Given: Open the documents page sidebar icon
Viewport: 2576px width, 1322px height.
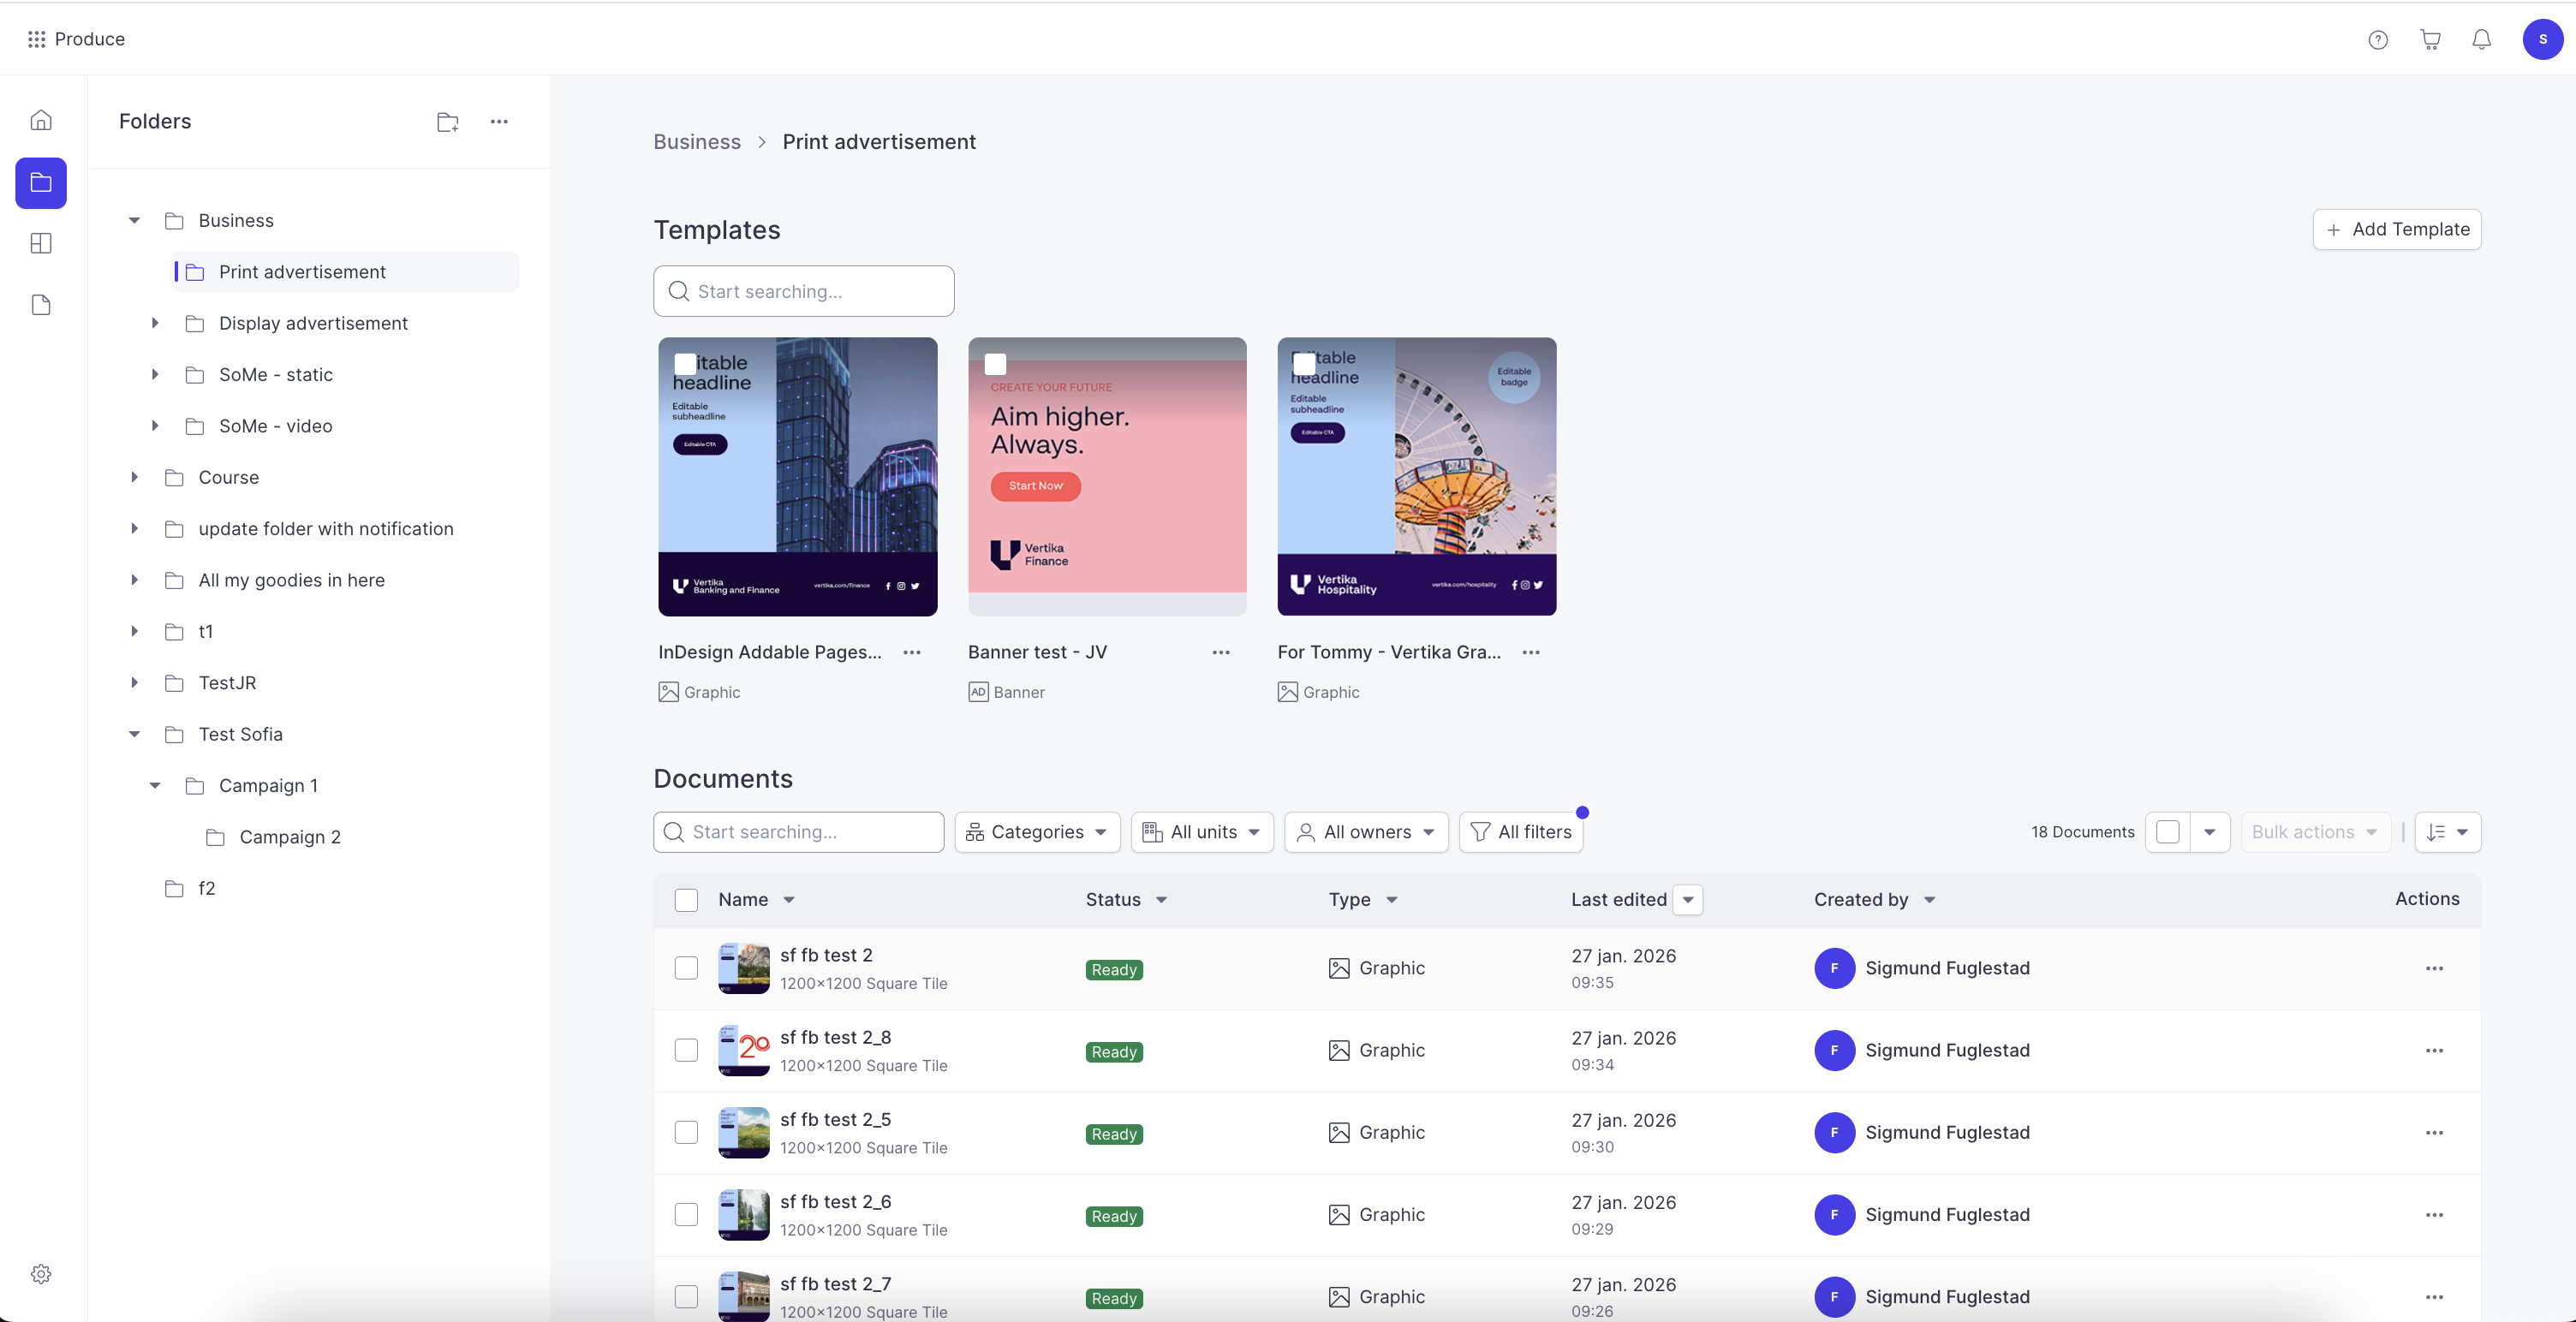Looking at the screenshot, I should click(x=41, y=305).
